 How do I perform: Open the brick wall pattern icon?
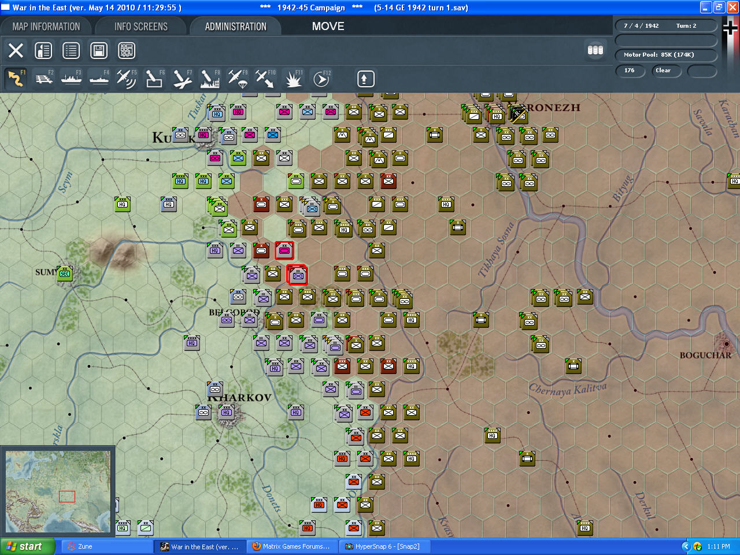click(127, 51)
